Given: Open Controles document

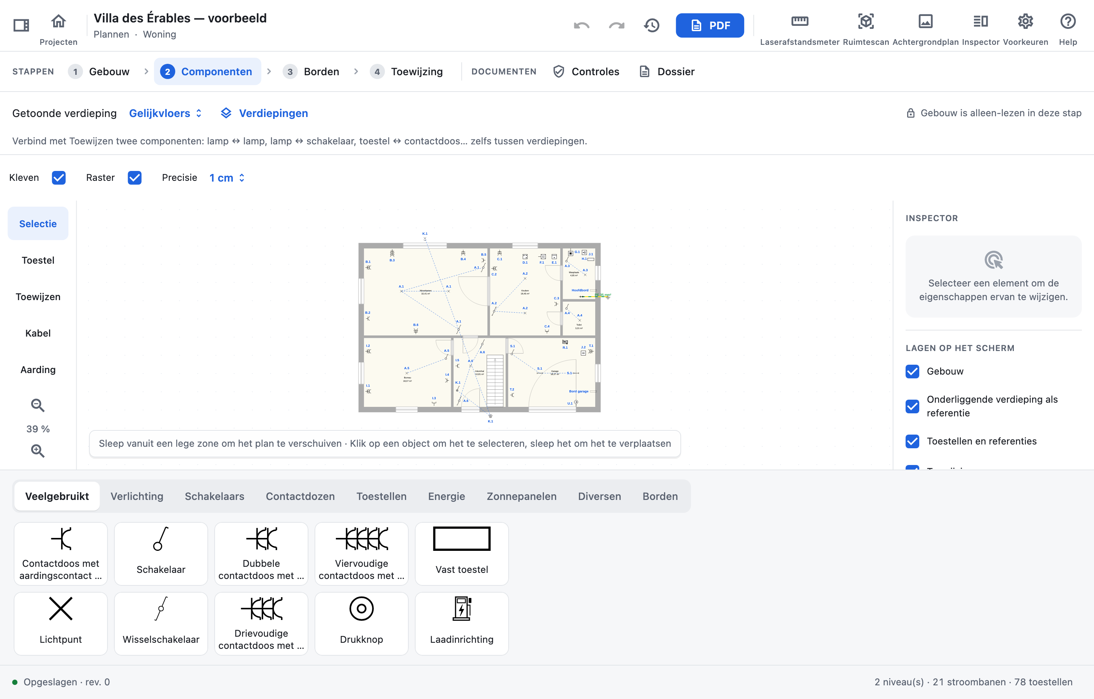Looking at the screenshot, I should pyautogui.click(x=587, y=72).
